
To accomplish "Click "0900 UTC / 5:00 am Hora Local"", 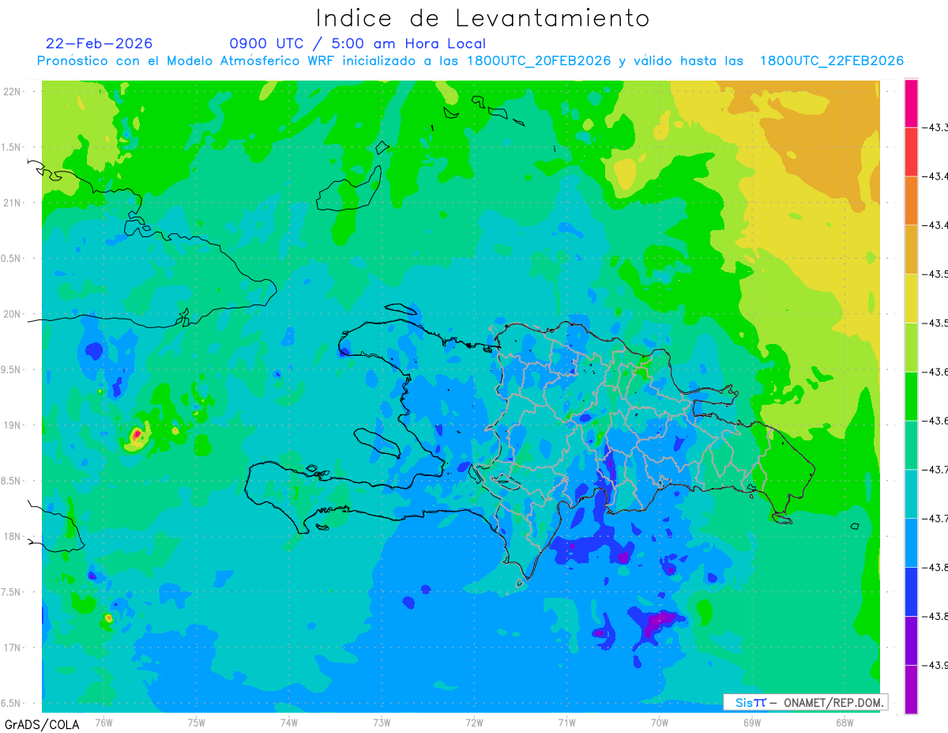I will point(358,43).
